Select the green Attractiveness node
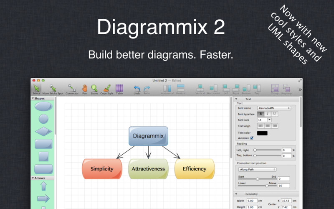Screen dimensions: 334x209 148,169
